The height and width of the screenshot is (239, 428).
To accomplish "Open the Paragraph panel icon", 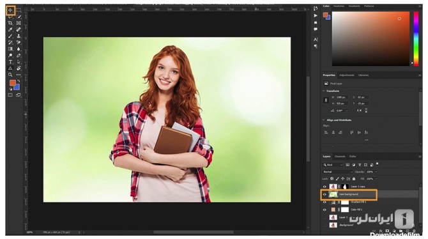I will tap(316, 47).
